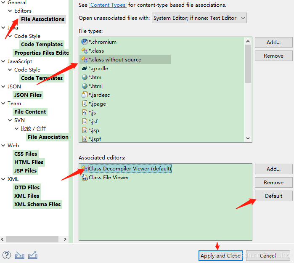Select File Content under Team
The image size is (294, 263).
(30, 112)
